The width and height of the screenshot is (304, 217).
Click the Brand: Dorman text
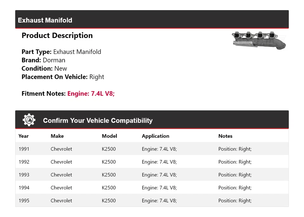pos(43,60)
